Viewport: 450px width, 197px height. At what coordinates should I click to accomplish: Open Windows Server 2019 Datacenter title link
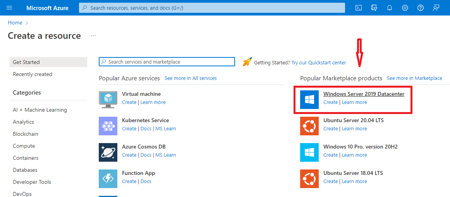tap(364, 94)
